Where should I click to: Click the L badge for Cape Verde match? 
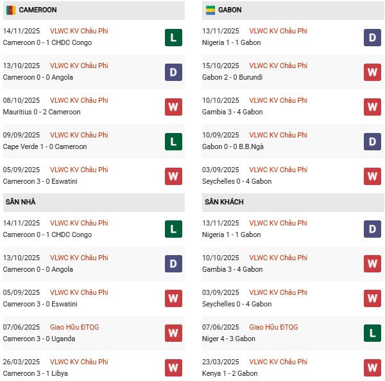click(173, 142)
